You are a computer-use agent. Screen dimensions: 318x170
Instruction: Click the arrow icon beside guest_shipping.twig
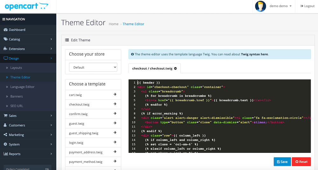click(x=115, y=132)
